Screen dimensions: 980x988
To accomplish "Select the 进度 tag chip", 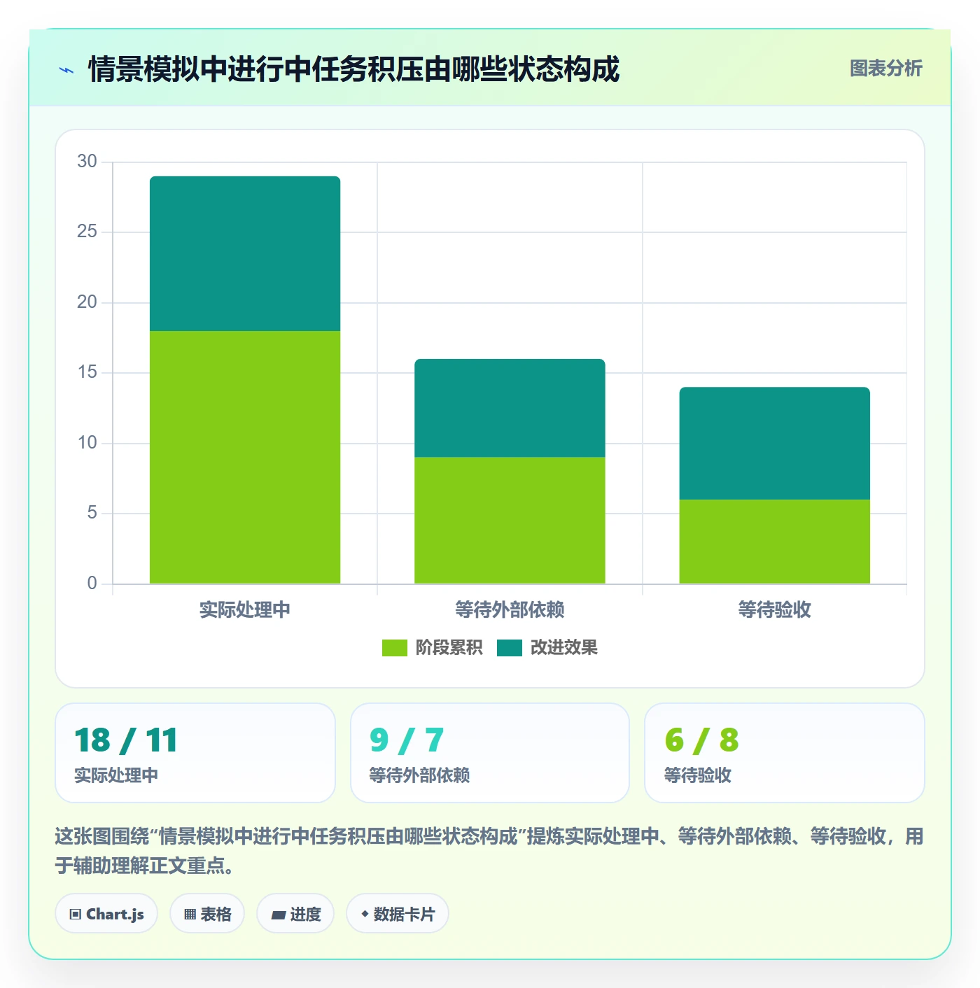I will (295, 914).
